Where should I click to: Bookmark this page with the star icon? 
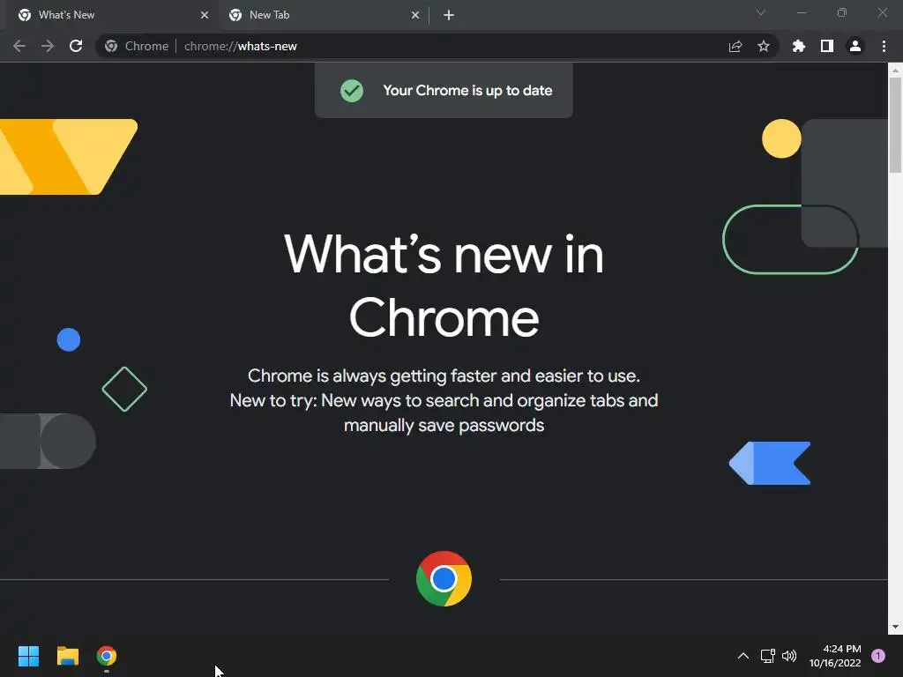point(764,46)
